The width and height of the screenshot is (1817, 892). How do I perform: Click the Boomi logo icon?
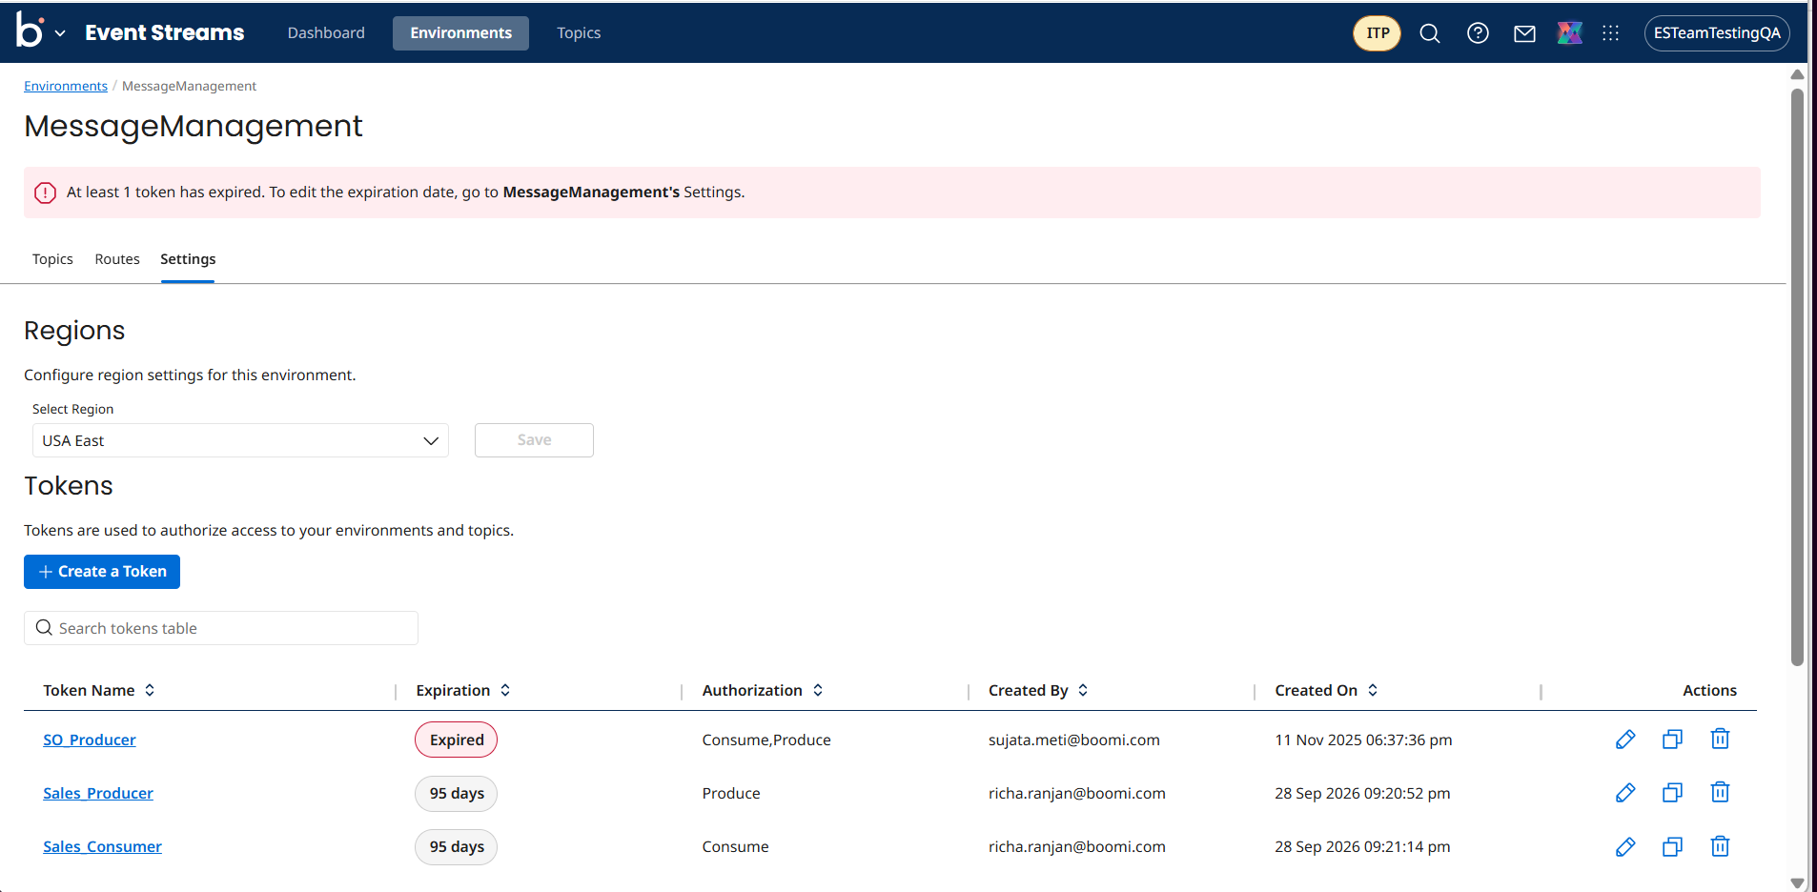click(x=30, y=30)
